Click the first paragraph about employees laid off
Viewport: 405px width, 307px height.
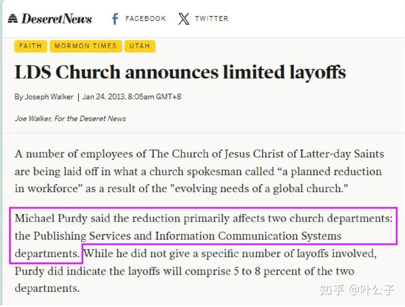pyautogui.click(x=199, y=171)
